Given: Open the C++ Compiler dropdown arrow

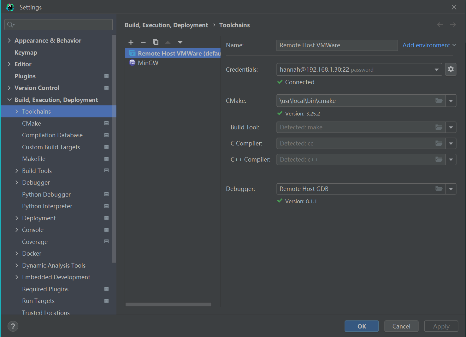Looking at the screenshot, I should [x=451, y=159].
